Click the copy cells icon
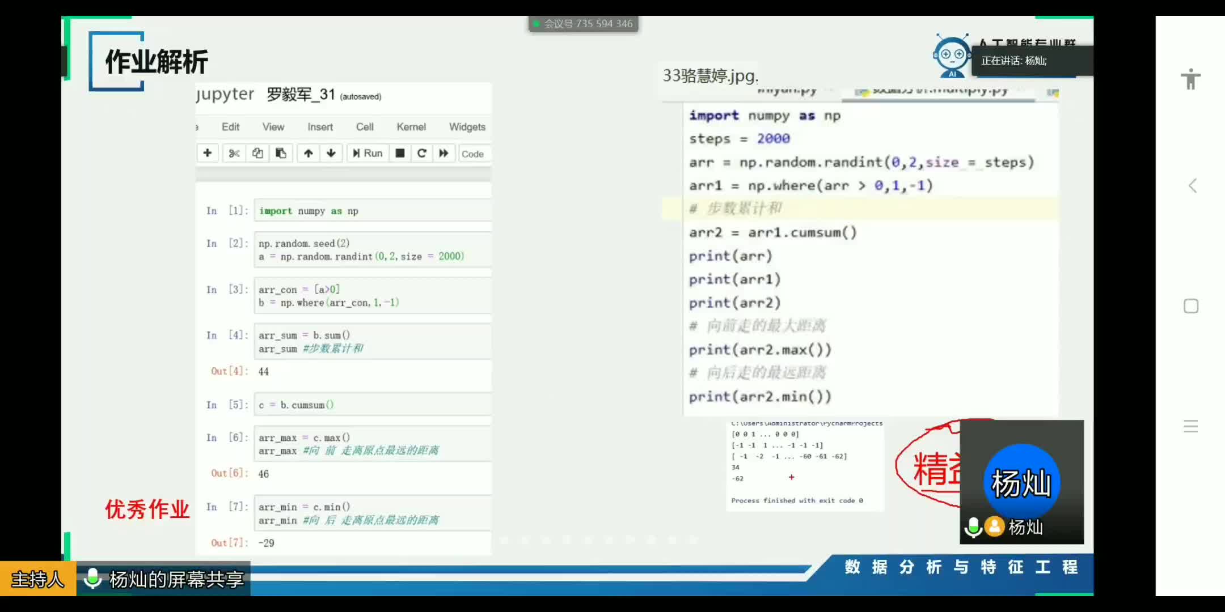This screenshot has width=1225, height=612. (x=257, y=153)
